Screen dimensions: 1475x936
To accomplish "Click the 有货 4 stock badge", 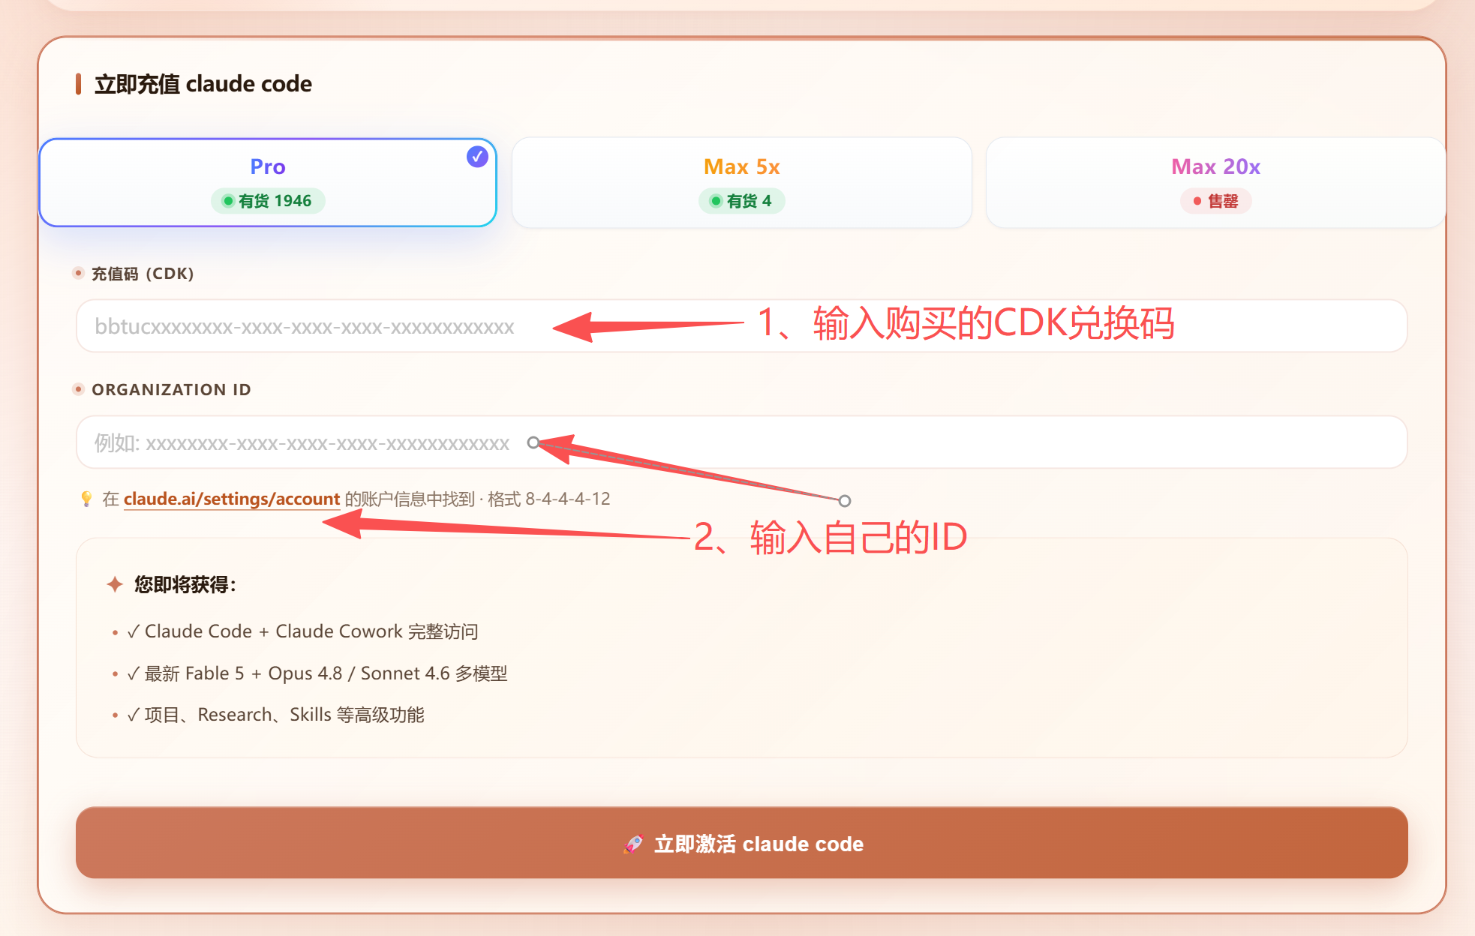I will pyautogui.click(x=741, y=201).
